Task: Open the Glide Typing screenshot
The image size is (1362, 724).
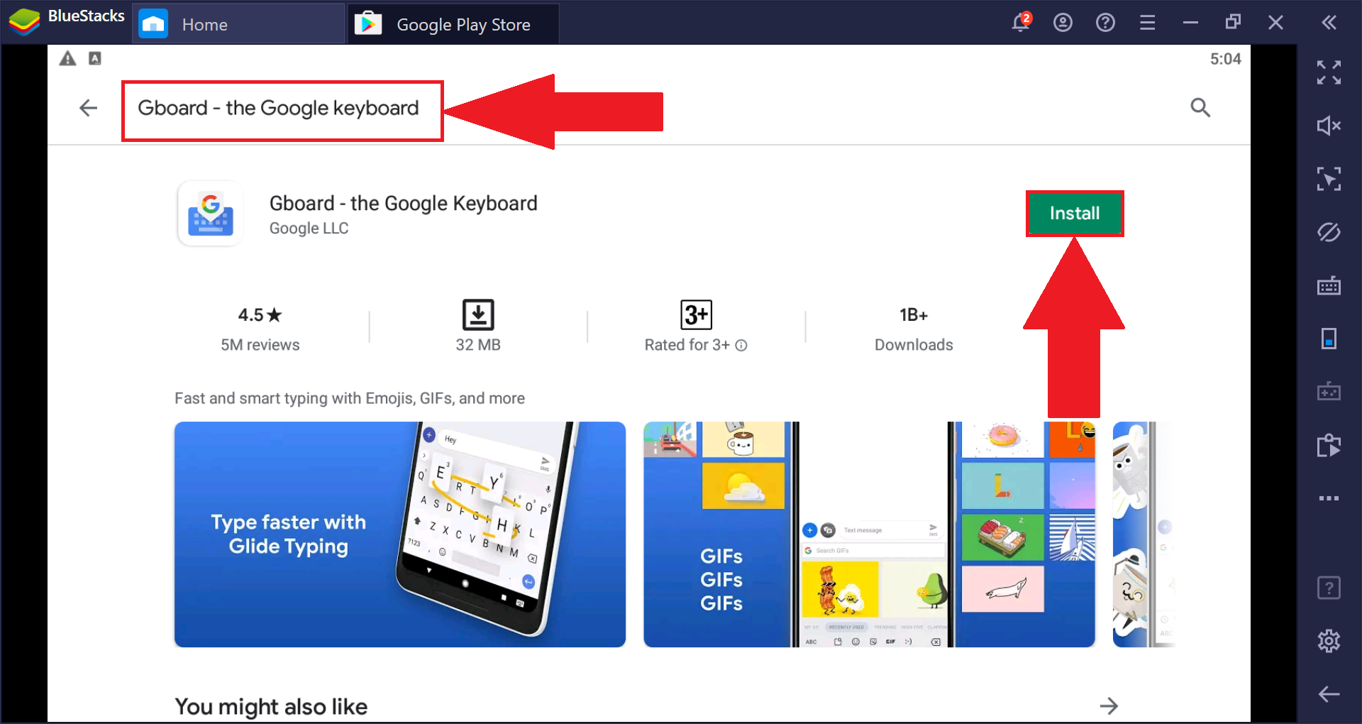Action: (x=400, y=534)
